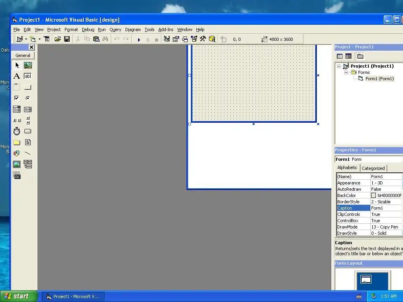Select the PictureBox control in the toolbox

[28, 65]
